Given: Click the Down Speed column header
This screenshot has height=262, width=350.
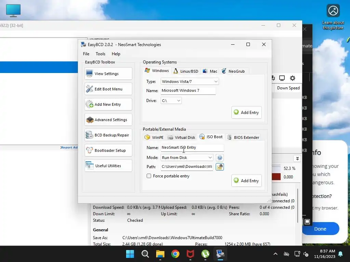Looking at the screenshot, I should pyautogui.click(x=288, y=88).
